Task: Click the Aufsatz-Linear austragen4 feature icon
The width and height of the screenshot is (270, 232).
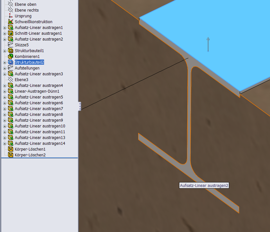Action: coord(11,85)
